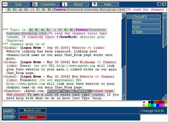Switch to the #adnd.com channel tab
The image size is (169, 123).
coord(32,111)
